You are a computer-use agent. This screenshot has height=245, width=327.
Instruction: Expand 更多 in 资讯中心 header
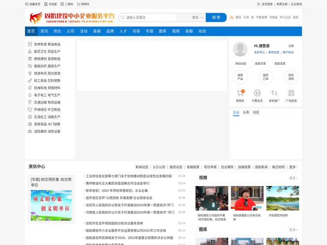point(293,167)
